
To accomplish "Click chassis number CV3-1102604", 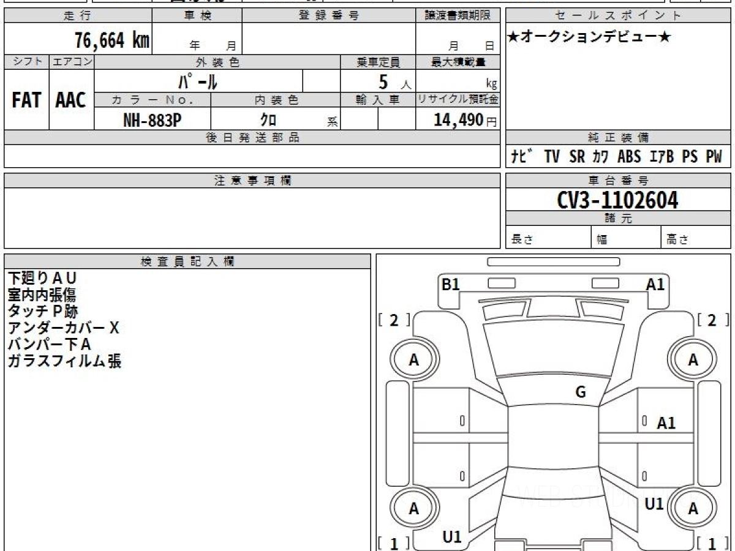I will pos(618,200).
